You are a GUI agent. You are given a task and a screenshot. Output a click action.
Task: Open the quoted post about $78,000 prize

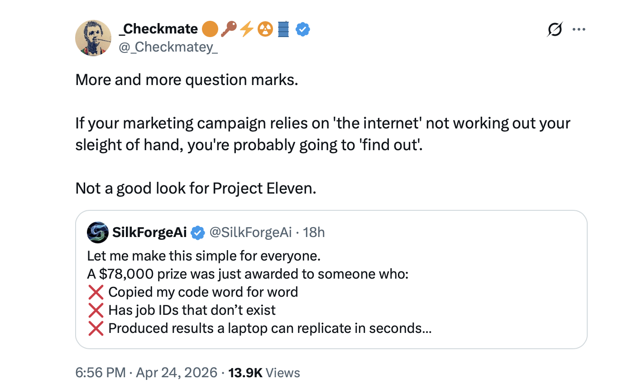pos(331,292)
